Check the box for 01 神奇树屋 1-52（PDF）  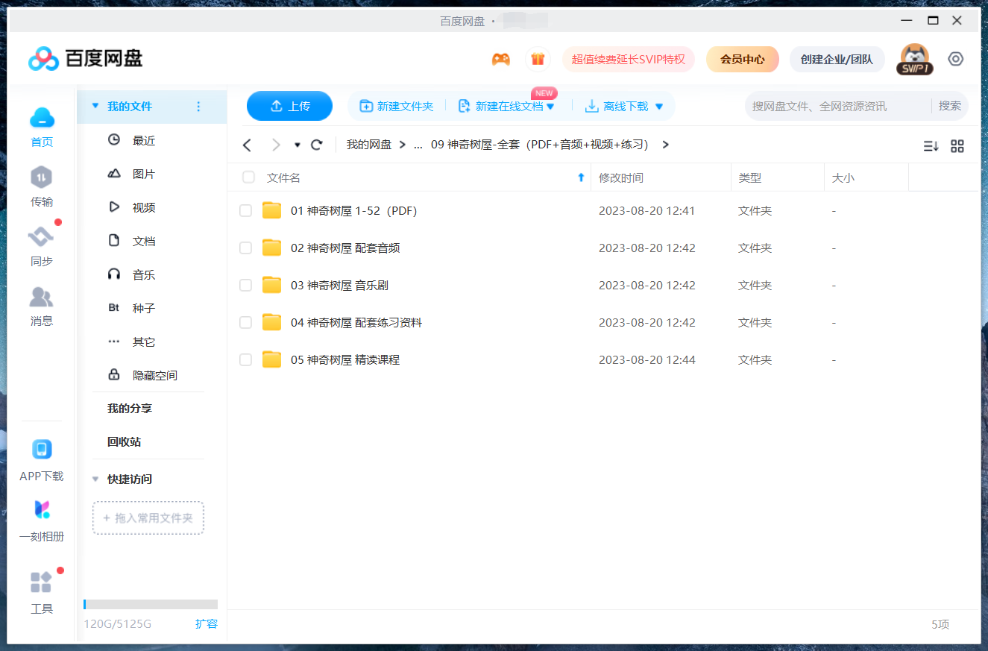point(245,210)
